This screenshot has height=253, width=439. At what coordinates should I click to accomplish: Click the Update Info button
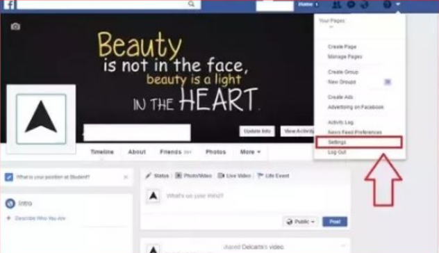[x=257, y=131]
